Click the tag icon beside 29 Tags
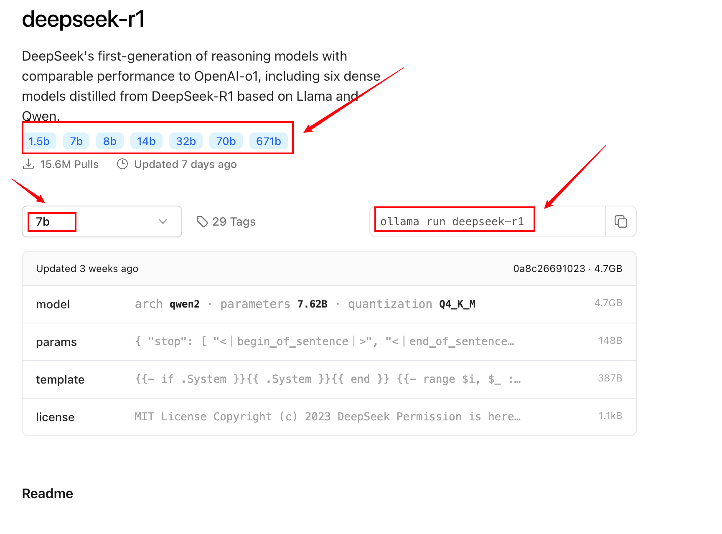Image resolution: width=722 pixels, height=534 pixels. [x=202, y=221]
